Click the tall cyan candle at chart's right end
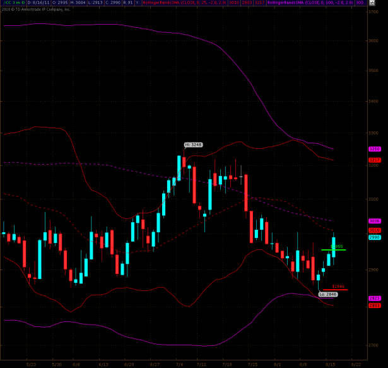The height and width of the screenshot is (368, 388). 334,246
